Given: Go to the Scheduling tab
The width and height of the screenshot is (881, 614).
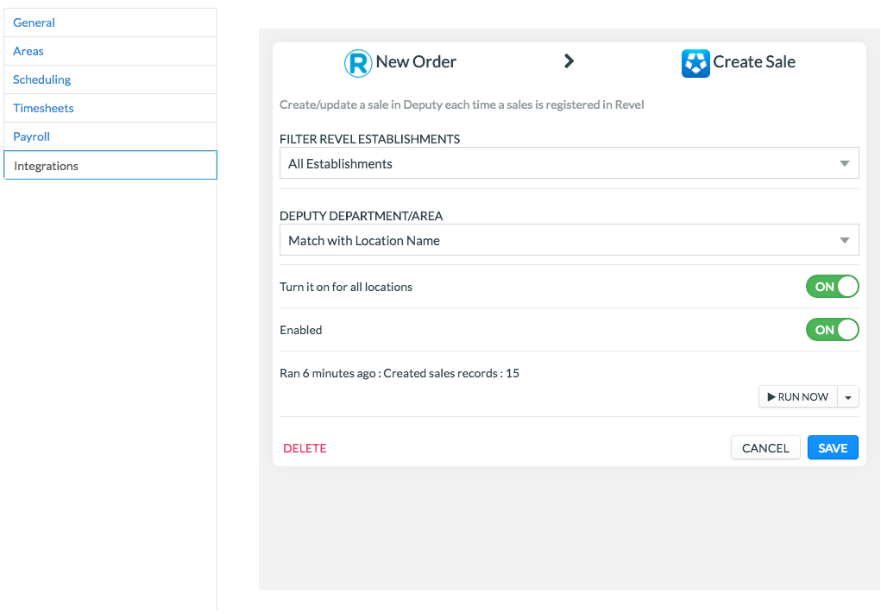Looking at the screenshot, I should click(x=110, y=79).
